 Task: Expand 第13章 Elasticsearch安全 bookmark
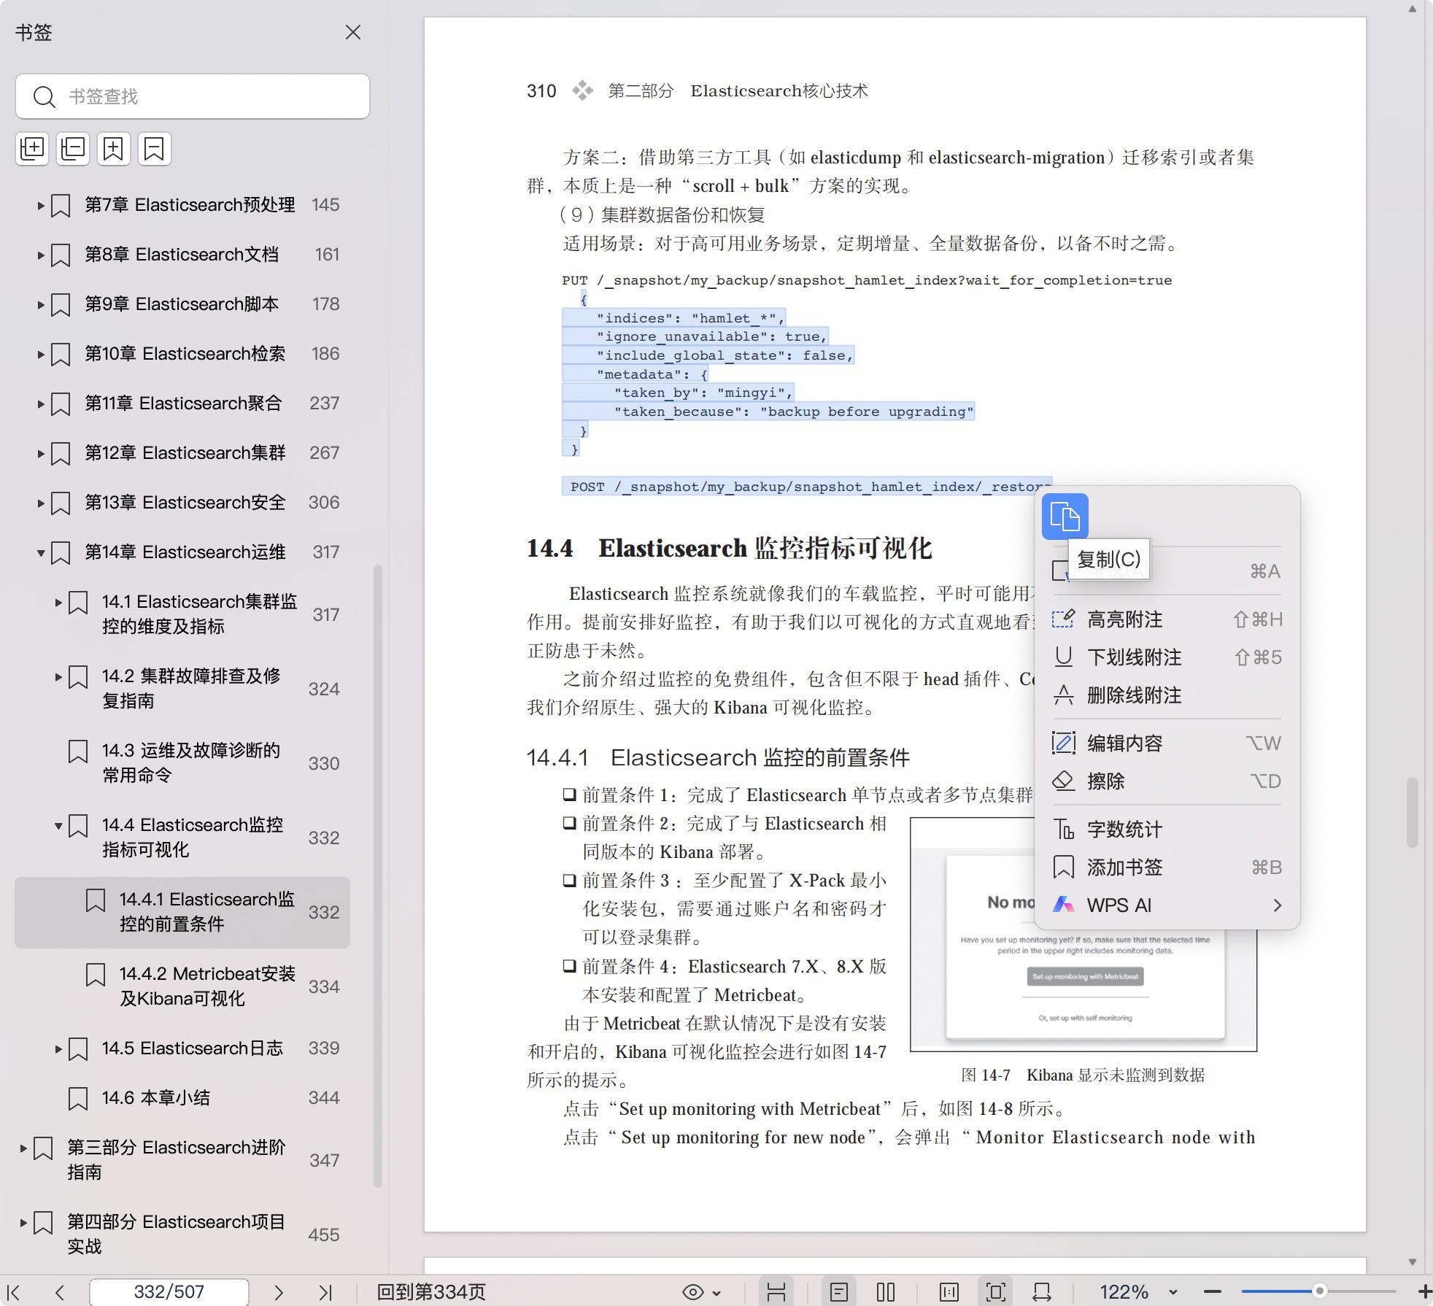(41, 503)
